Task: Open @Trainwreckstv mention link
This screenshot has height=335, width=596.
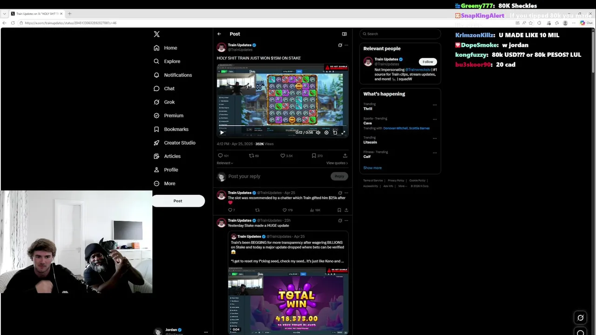Action: click(418, 70)
